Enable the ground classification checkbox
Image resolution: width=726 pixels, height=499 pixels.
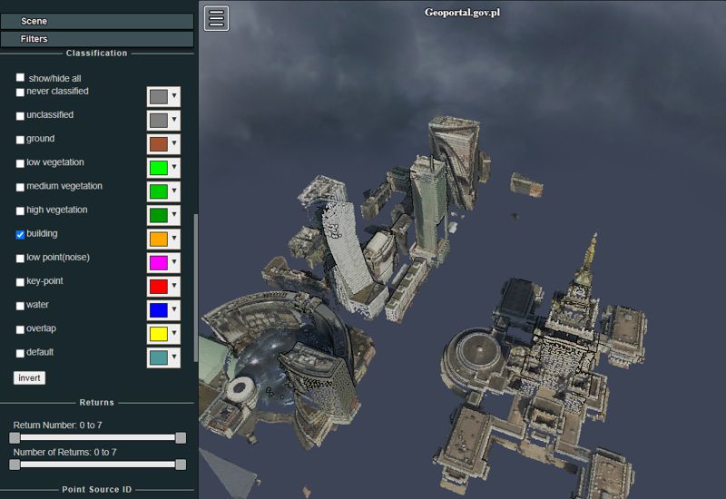(x=20, y=140)
